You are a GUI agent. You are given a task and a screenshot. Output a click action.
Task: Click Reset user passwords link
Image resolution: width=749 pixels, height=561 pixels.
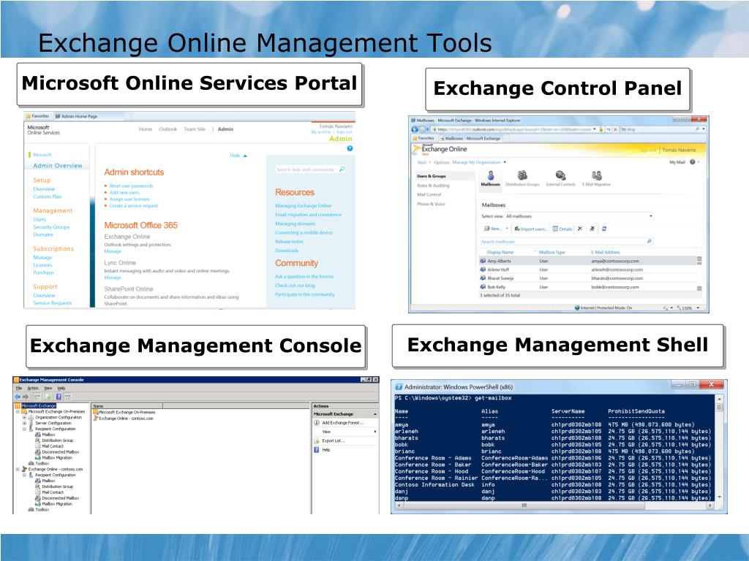(x=131, y=186)
